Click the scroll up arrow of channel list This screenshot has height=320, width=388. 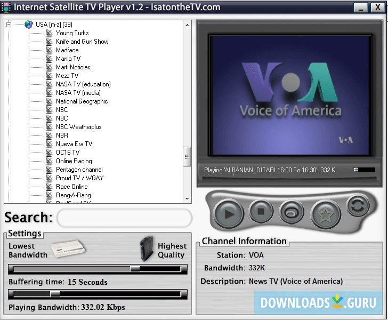point(187,25)
